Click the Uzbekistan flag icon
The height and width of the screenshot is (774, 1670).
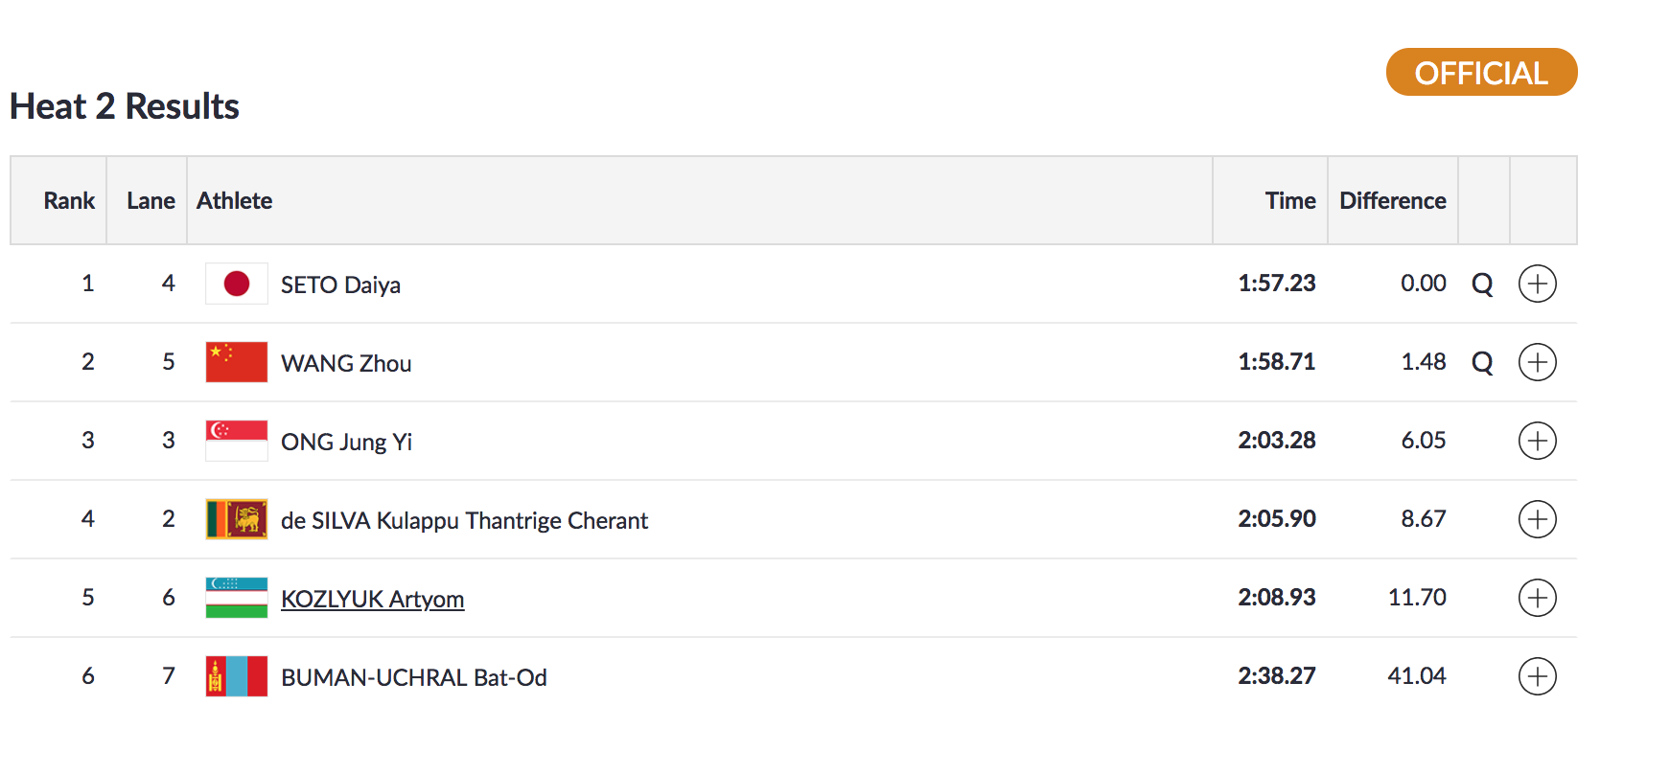[237, 598]
